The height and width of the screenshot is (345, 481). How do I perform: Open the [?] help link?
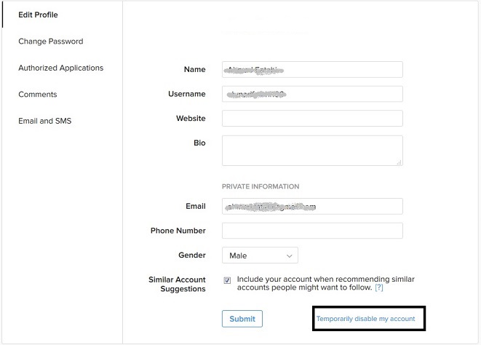(378, 288)
